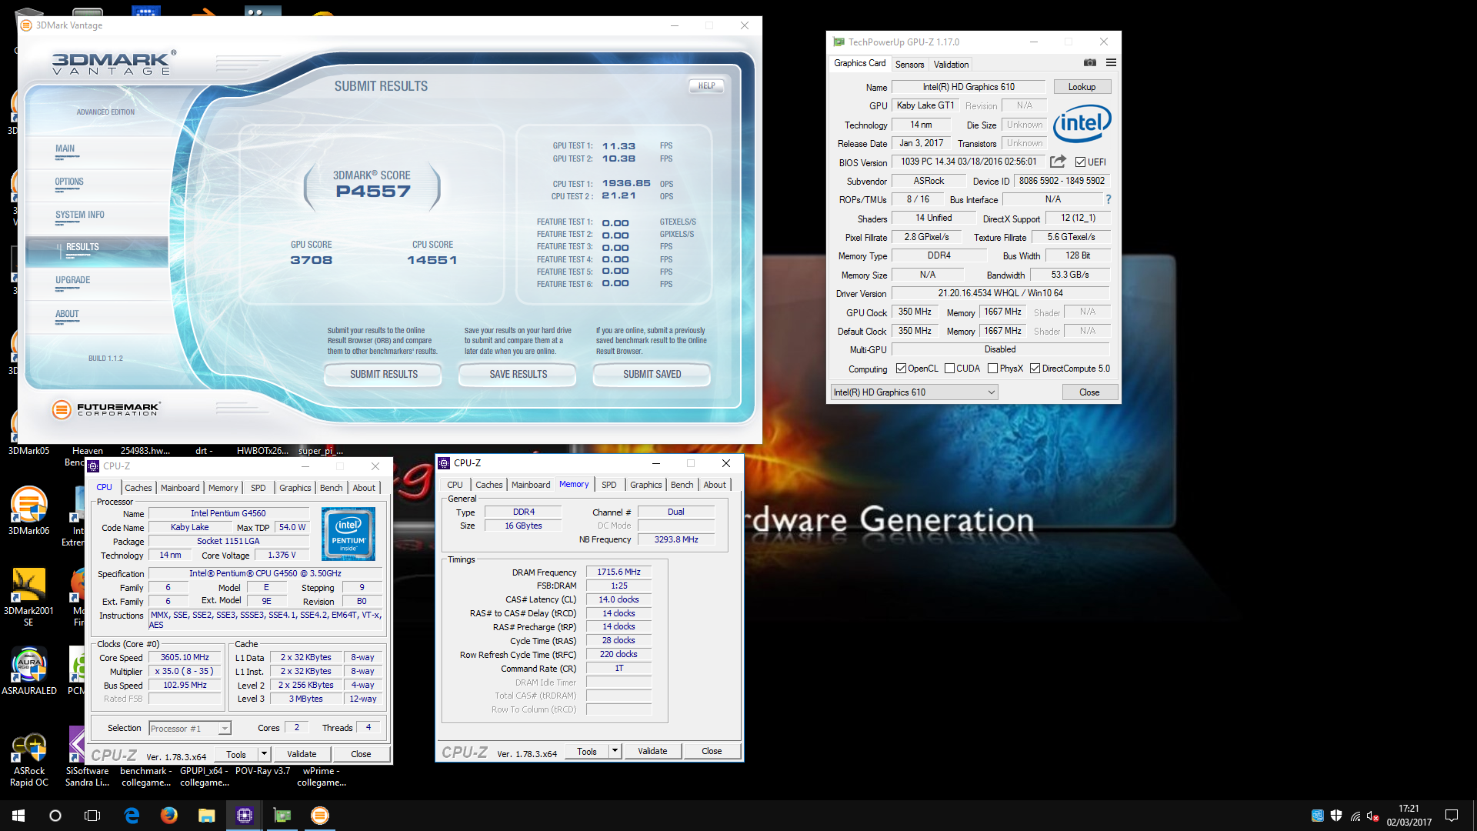Click the Bus Interface question mark
This screenshot has width=1477, height=831.
click(1108, 199)
